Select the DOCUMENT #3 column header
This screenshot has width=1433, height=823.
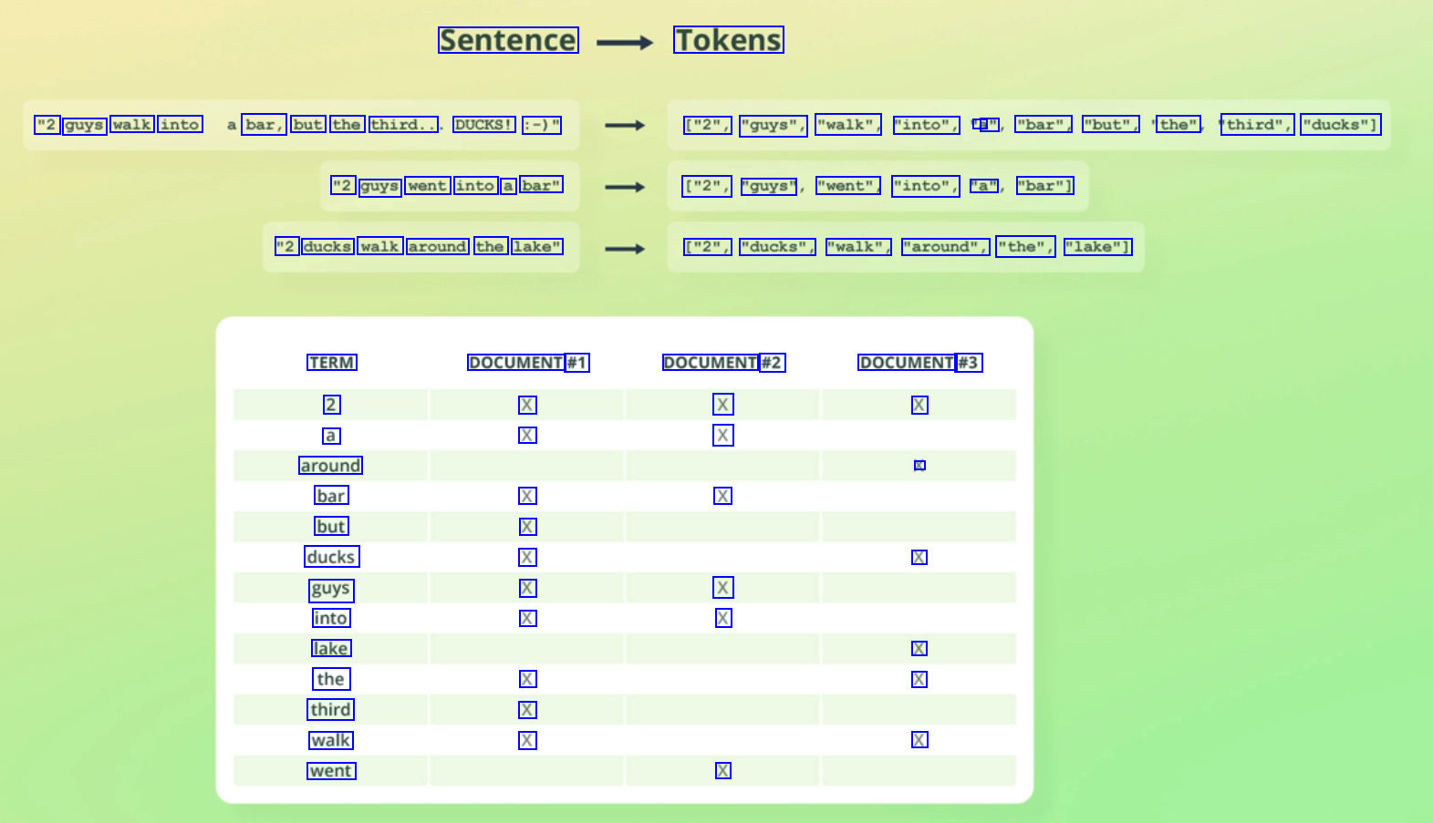[x=919, y=363]
